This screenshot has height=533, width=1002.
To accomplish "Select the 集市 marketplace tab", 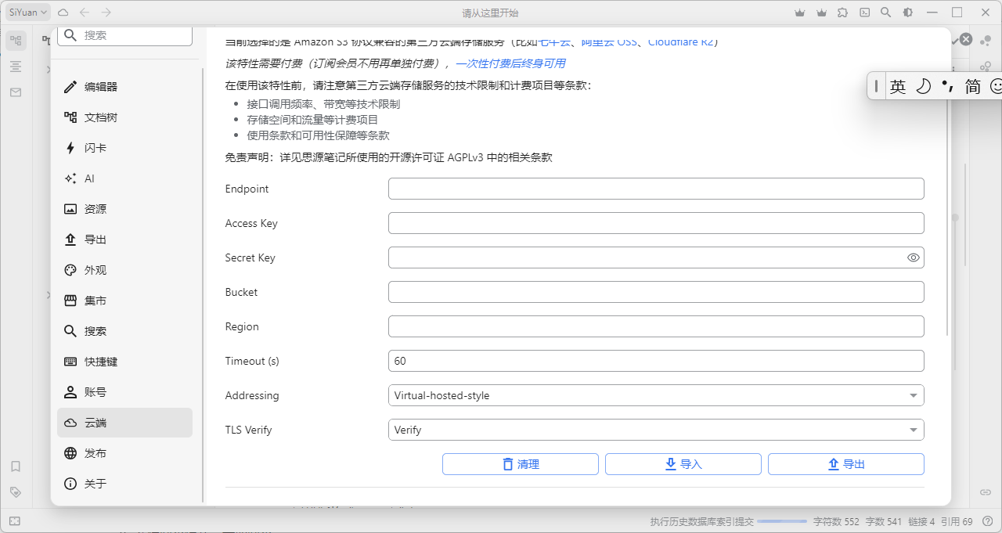I will pos(124,301).
